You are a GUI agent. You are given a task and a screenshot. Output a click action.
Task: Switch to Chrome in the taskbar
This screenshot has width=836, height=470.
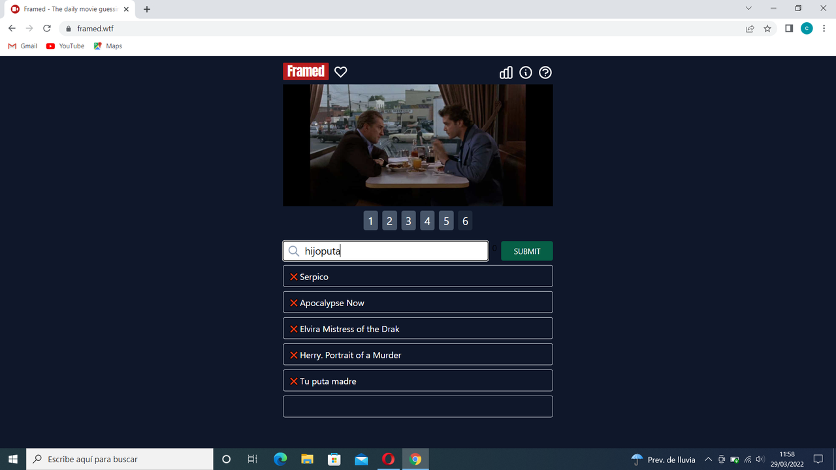pos(415,460)
